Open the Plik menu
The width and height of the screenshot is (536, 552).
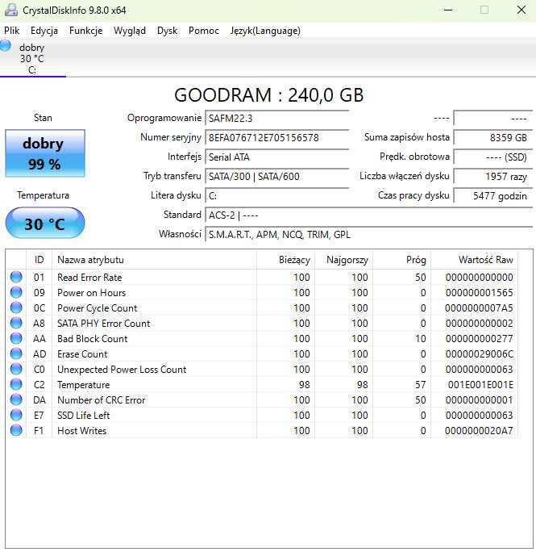[x=11, y=31]
